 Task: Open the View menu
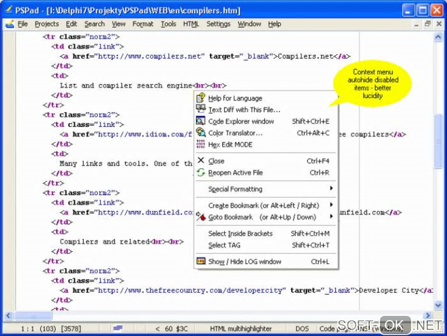click(x=119, y=24)
